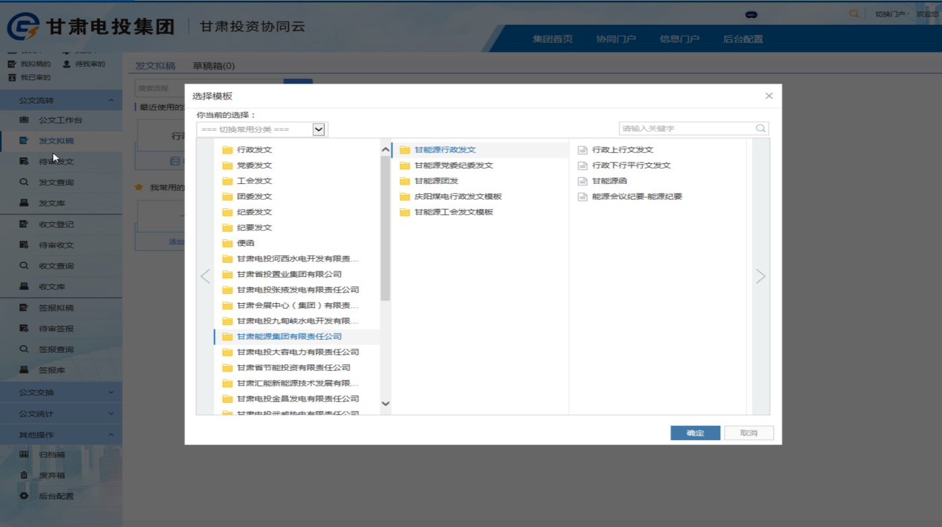Click the 发文库 sidebar icon
The width and height of the screenshot is (942, 527).
(24, 203)
